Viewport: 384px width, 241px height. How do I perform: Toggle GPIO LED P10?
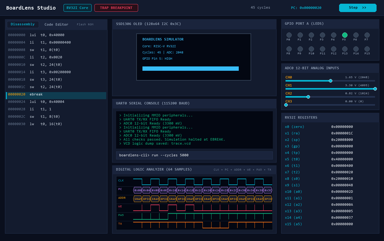pos(311,49)
